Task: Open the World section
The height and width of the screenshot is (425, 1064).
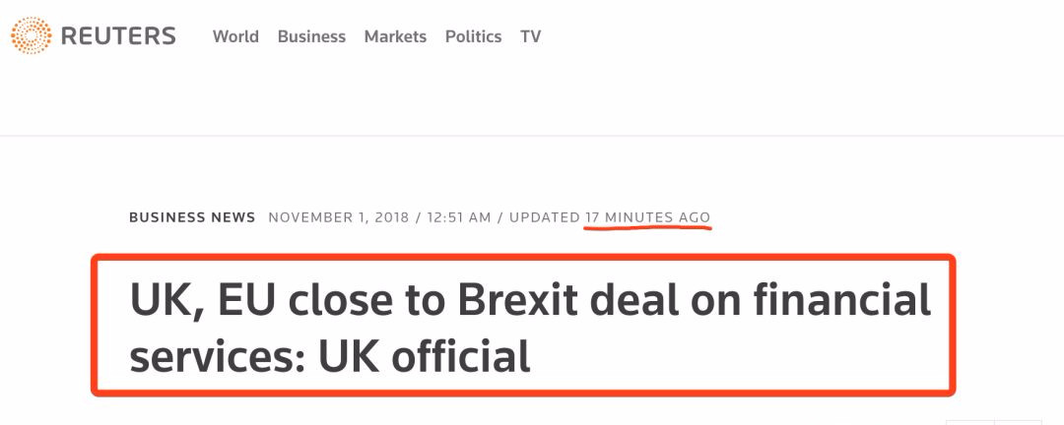Action: (235, 36)
